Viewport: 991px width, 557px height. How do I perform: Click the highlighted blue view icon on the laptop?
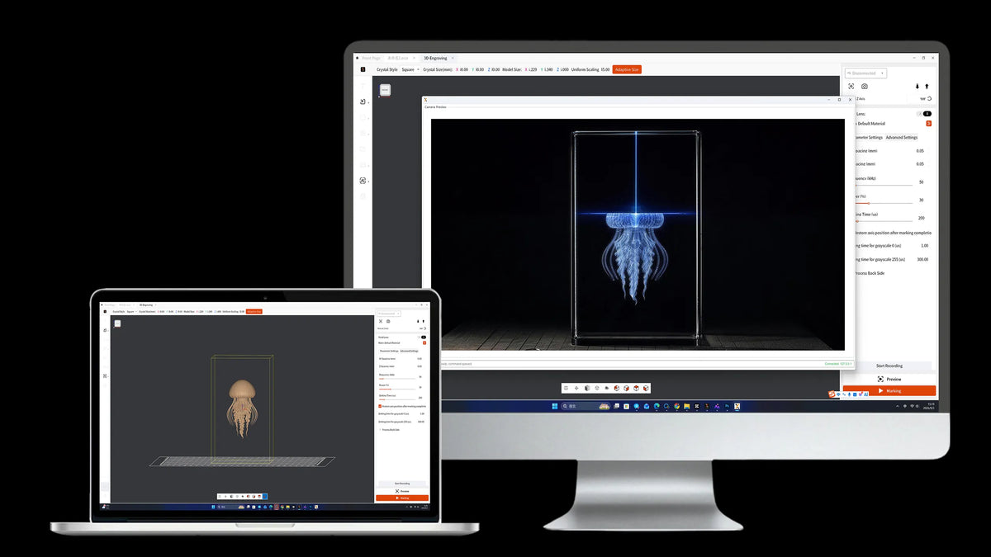265,496
